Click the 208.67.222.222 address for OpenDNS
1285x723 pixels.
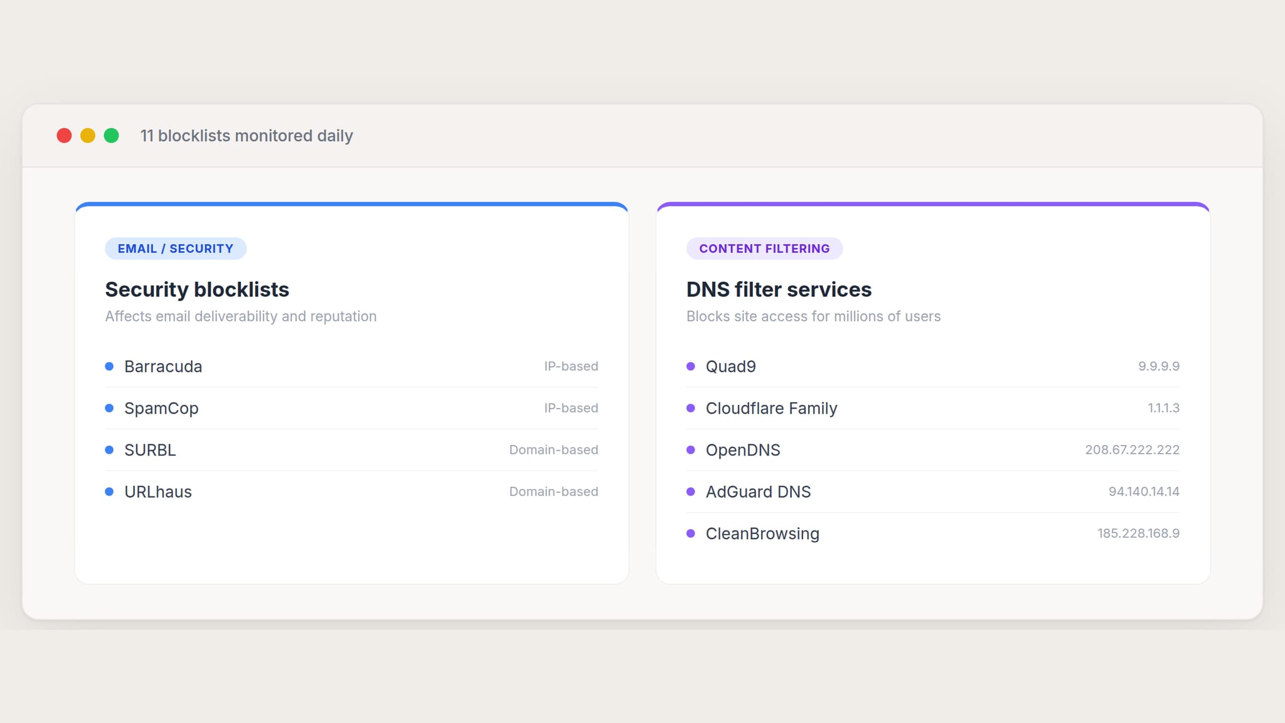(1132, 450)
